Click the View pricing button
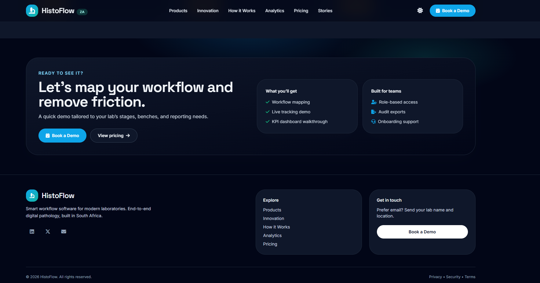Screen dimensions: 540x283 [114, 135]
